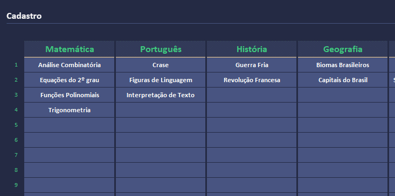
Task: Click the Cadastro section title
Action: point(24,16)
